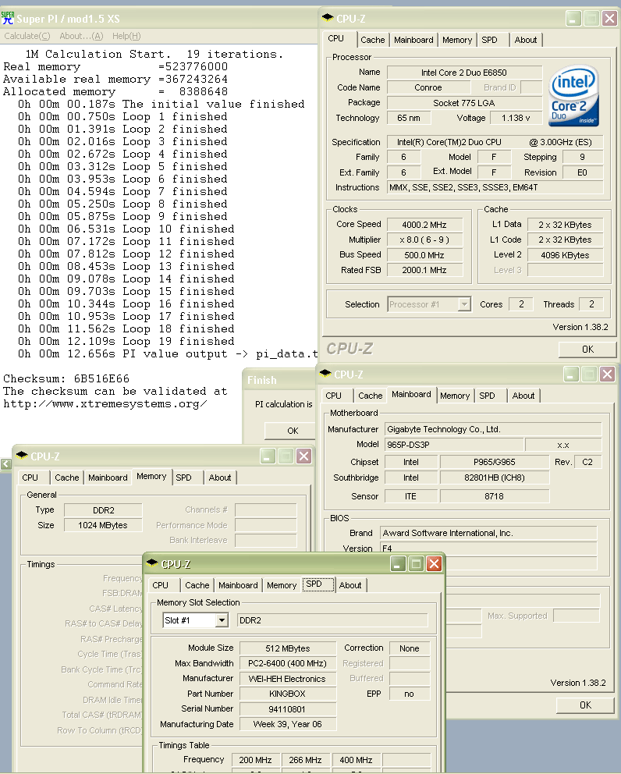Switch to Mainboard tab in top CPU-Z window
Viewport: 621px width, 774px height.
pos(413,40)
